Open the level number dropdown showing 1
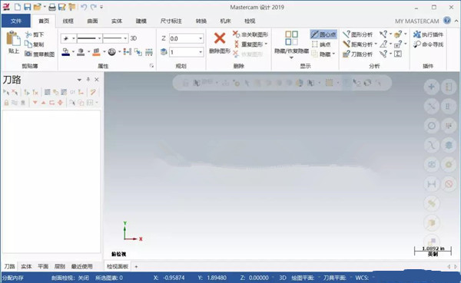The image size is (461, 283). [x=201, y=52]
